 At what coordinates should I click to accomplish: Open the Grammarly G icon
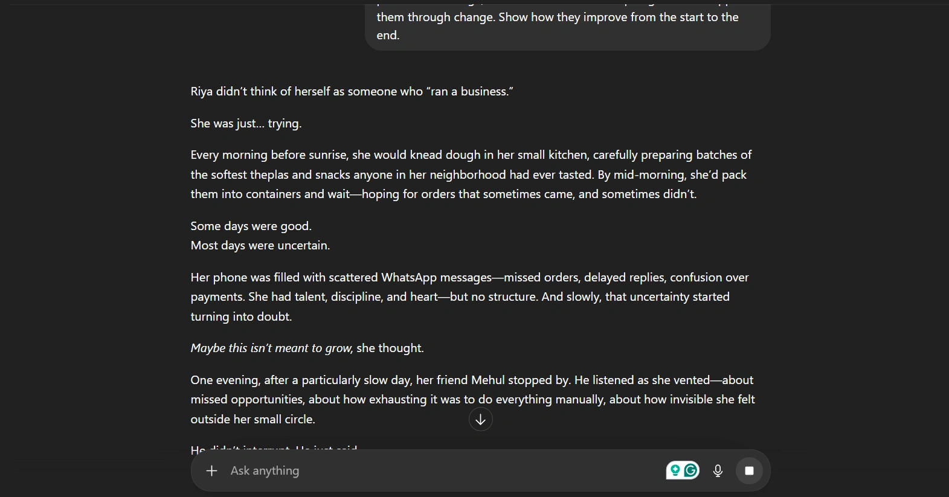(691, 470)
